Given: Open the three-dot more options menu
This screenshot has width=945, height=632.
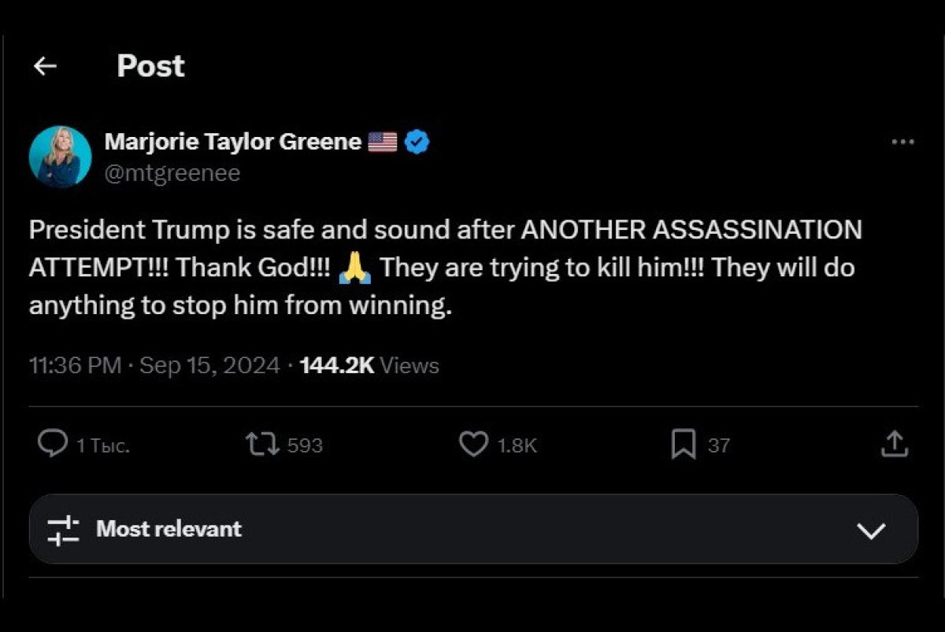Looking at the screenshot, I should (x=902, y=142).
